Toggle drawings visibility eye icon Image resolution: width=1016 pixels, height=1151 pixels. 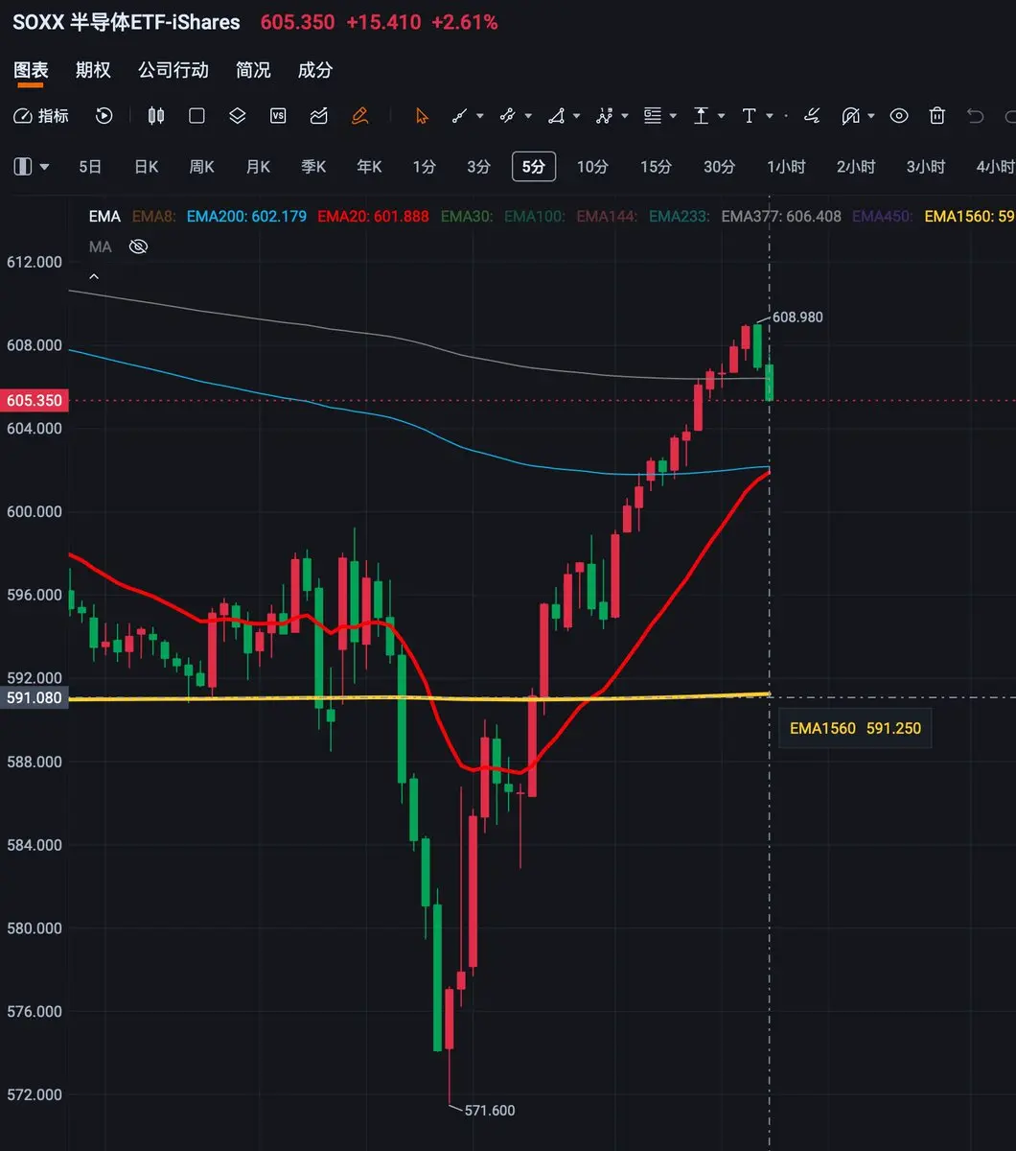coord(899,116)
